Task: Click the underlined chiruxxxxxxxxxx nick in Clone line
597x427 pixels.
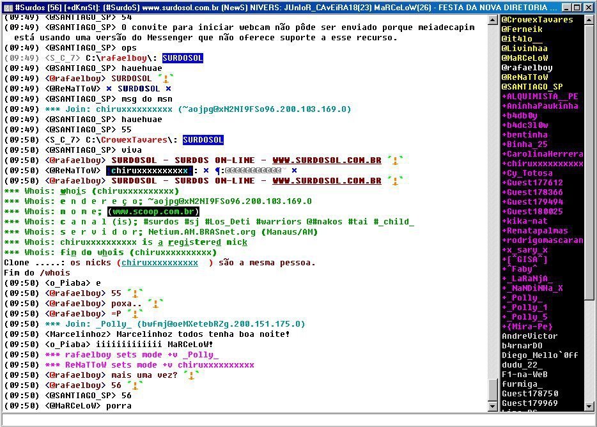Action: (160, 263)
